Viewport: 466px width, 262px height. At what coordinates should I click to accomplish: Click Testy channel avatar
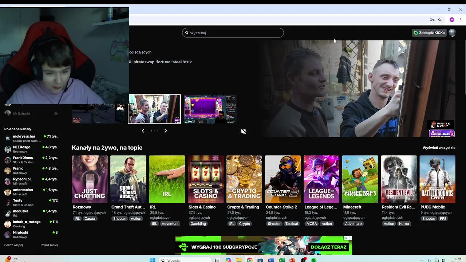pos(8,203)
